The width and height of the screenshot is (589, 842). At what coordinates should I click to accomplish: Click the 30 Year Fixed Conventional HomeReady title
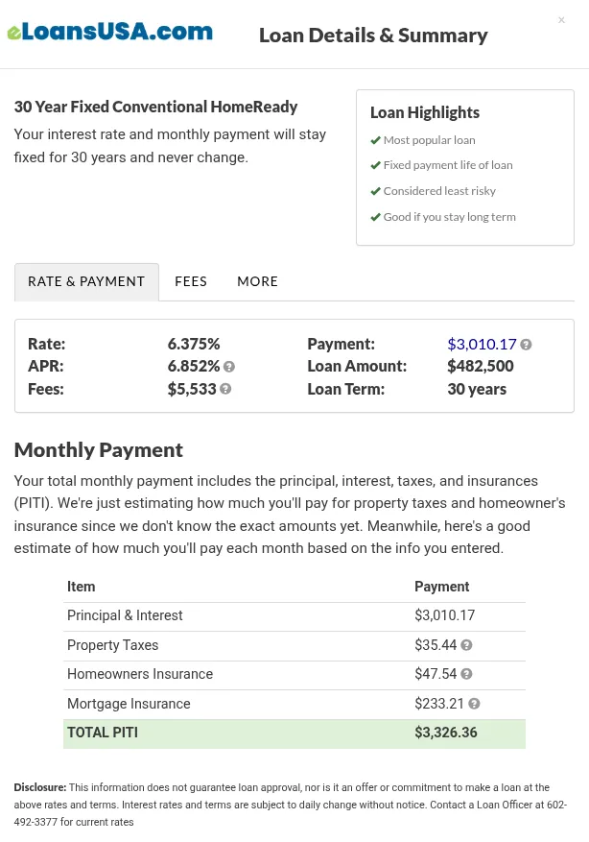(x=156, y=107)
